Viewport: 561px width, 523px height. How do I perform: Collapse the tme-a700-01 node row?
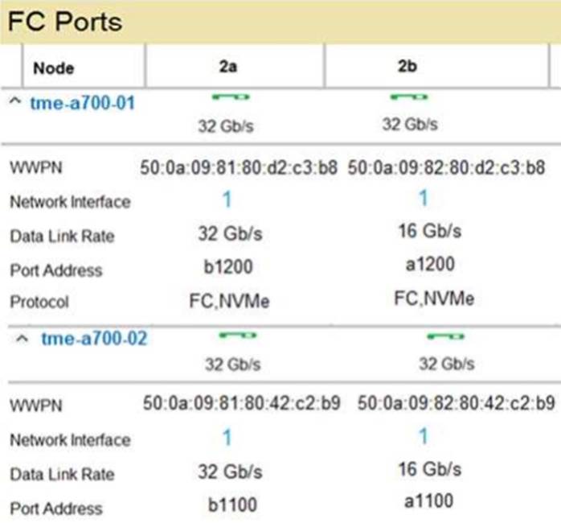coord(14,104)
